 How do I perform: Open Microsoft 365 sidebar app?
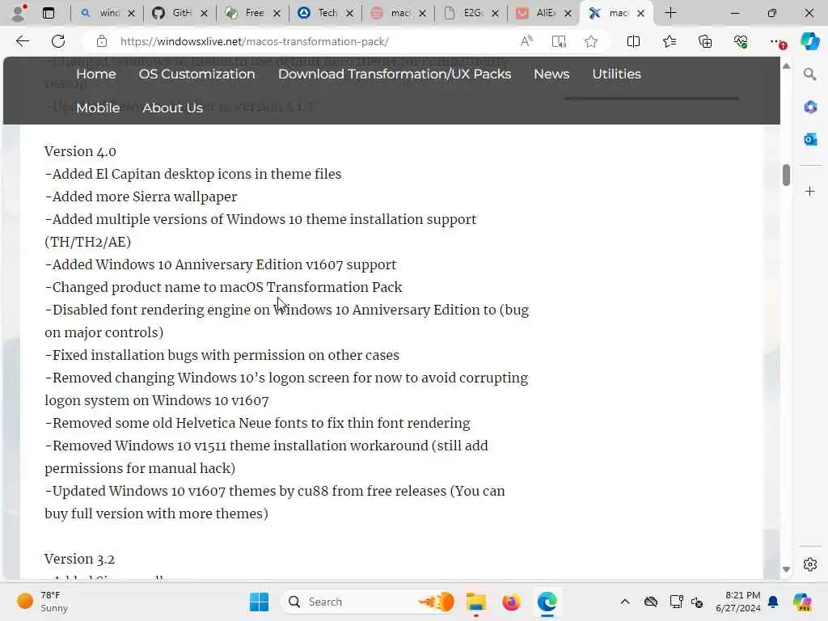pyautogui.click(x=810, y=108)
